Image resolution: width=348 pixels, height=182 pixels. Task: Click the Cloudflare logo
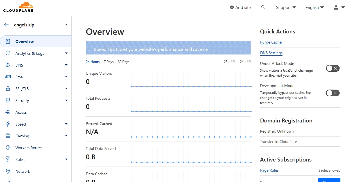click(x=18, y=7)
